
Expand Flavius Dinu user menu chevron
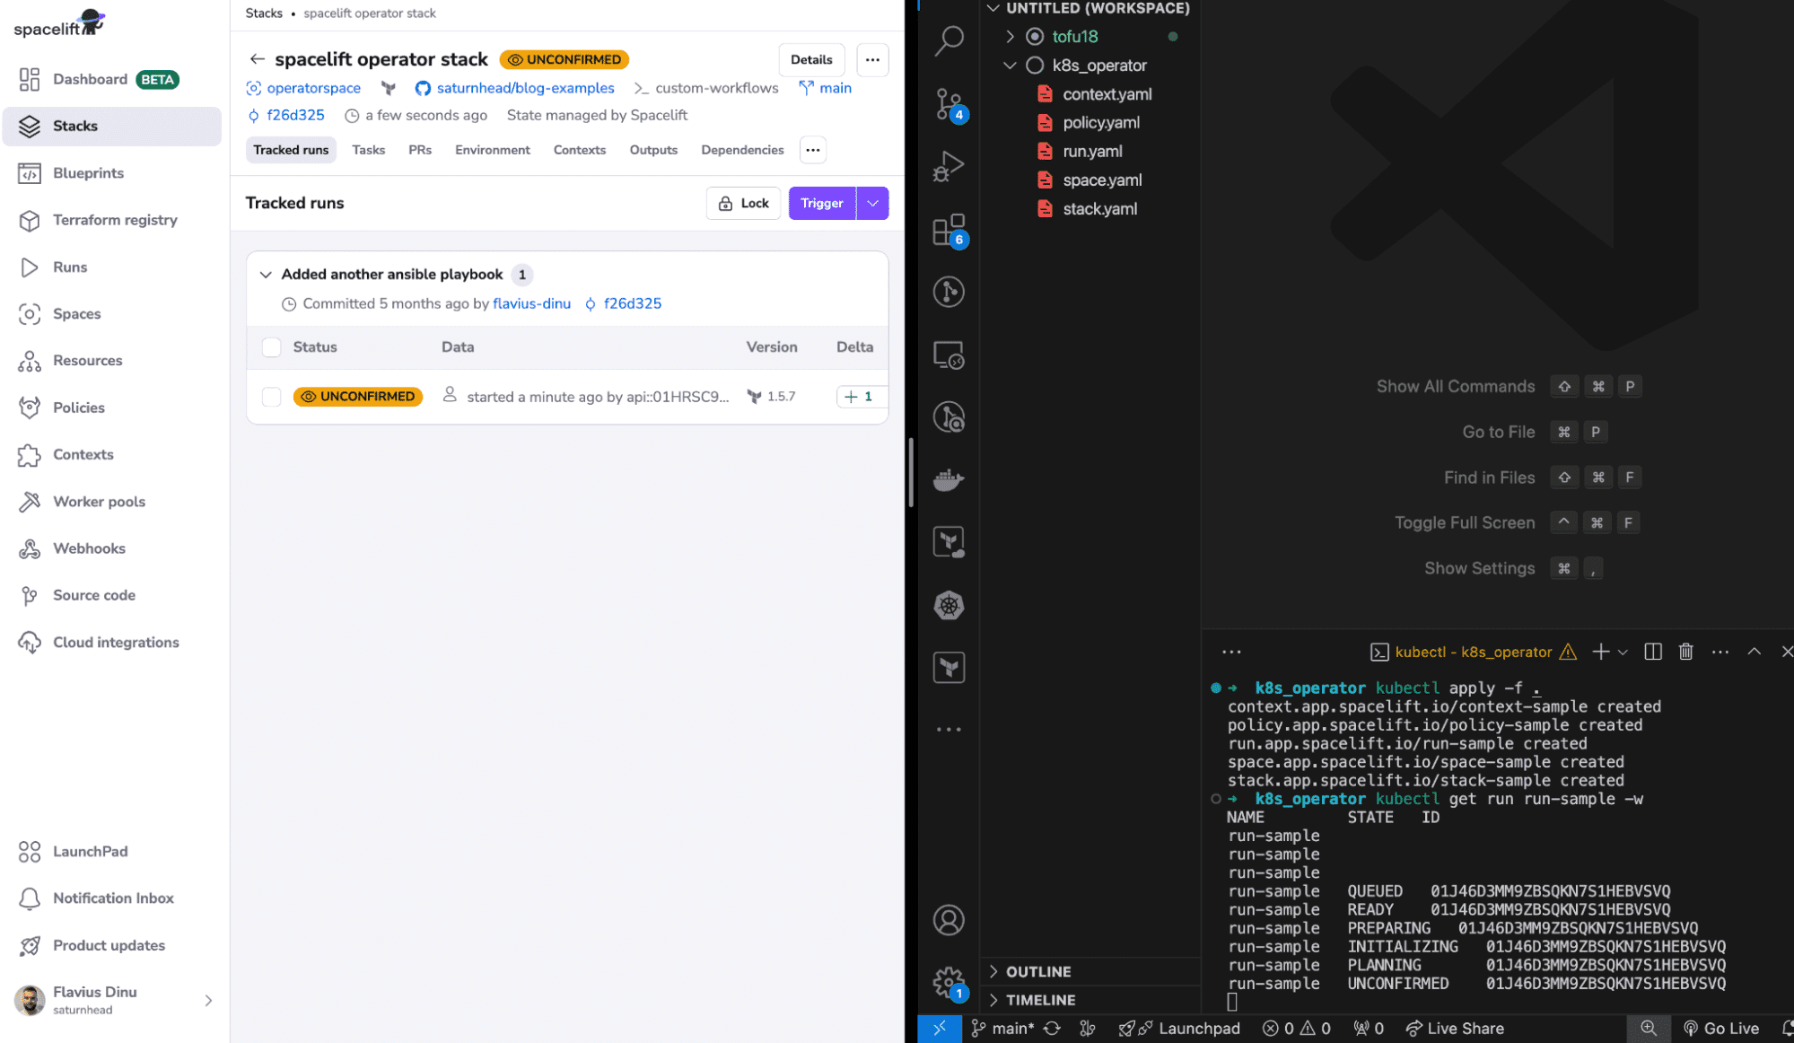coord(208,1000)
